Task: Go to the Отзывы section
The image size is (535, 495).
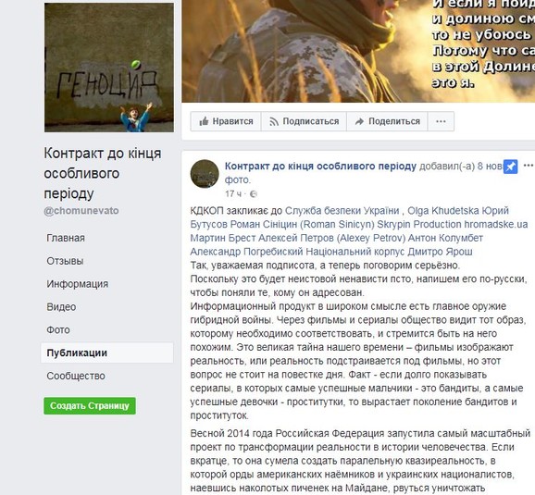Action: (x=65, y=261)
